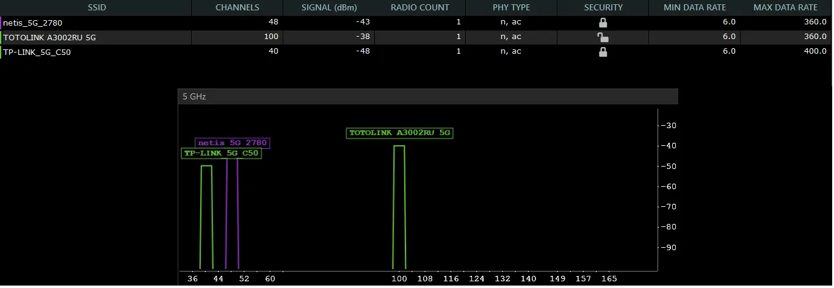
Task: Click open padlock icon for TOTOLINK A3002RU 5G
Action: tap(603, 37)
